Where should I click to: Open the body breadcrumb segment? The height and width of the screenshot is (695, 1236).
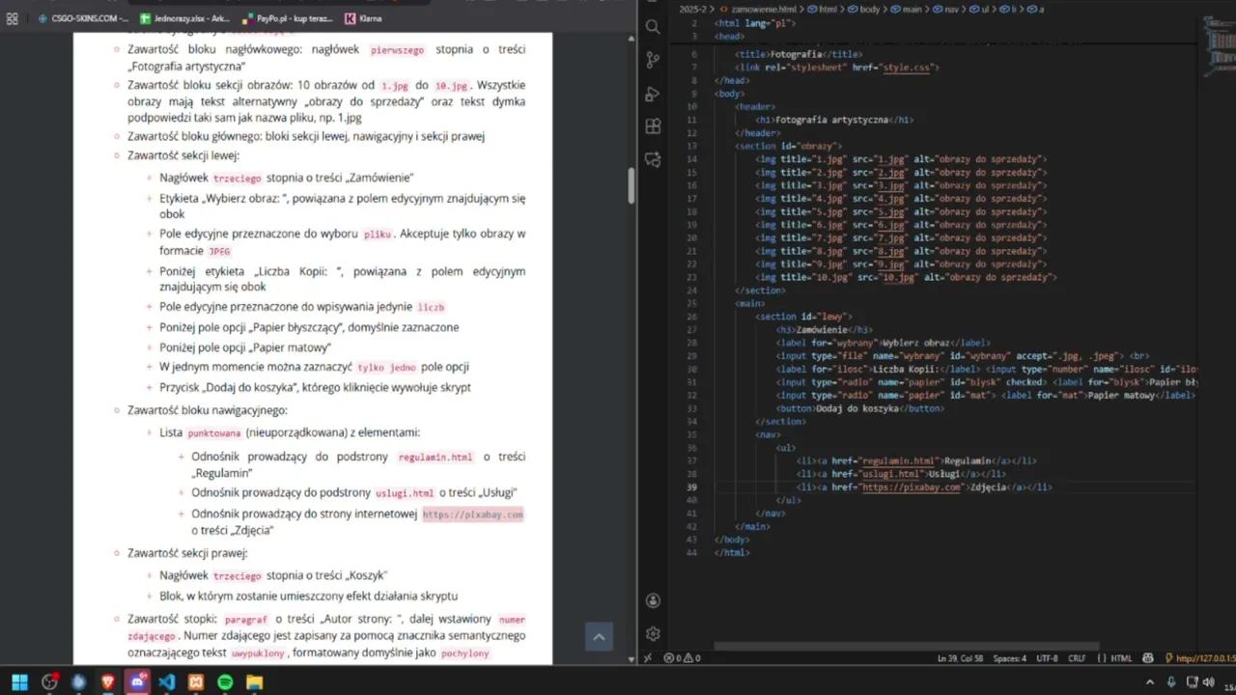pos(865,9)
